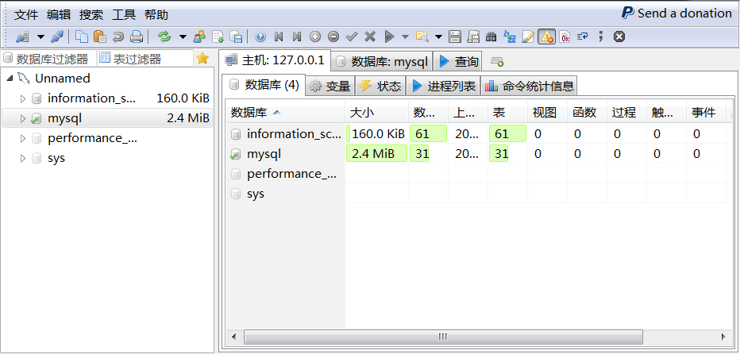
Task: Click the copy icon in toolbar
Action: 83,37
